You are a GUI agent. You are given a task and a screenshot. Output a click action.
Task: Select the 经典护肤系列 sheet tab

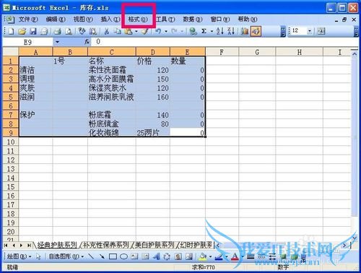(57, 245)
